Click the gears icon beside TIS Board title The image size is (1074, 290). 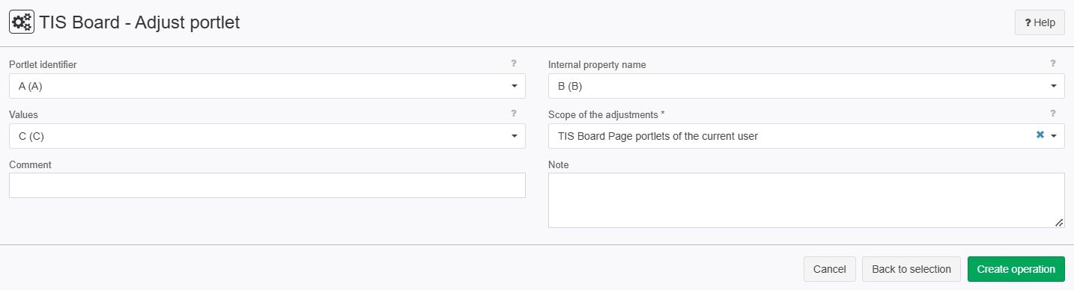click(21, 22)
